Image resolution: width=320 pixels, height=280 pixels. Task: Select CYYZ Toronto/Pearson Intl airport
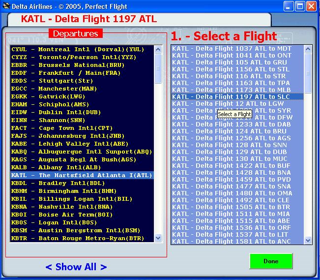[82, 57]
